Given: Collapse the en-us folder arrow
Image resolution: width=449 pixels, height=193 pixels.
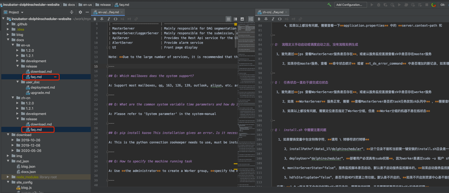Looking at the screenshot, I should 13,45.
